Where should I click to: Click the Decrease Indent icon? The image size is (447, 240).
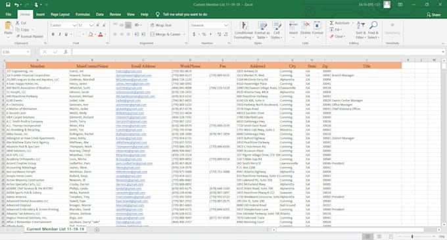pyautogui.click(x=137, y=34)
